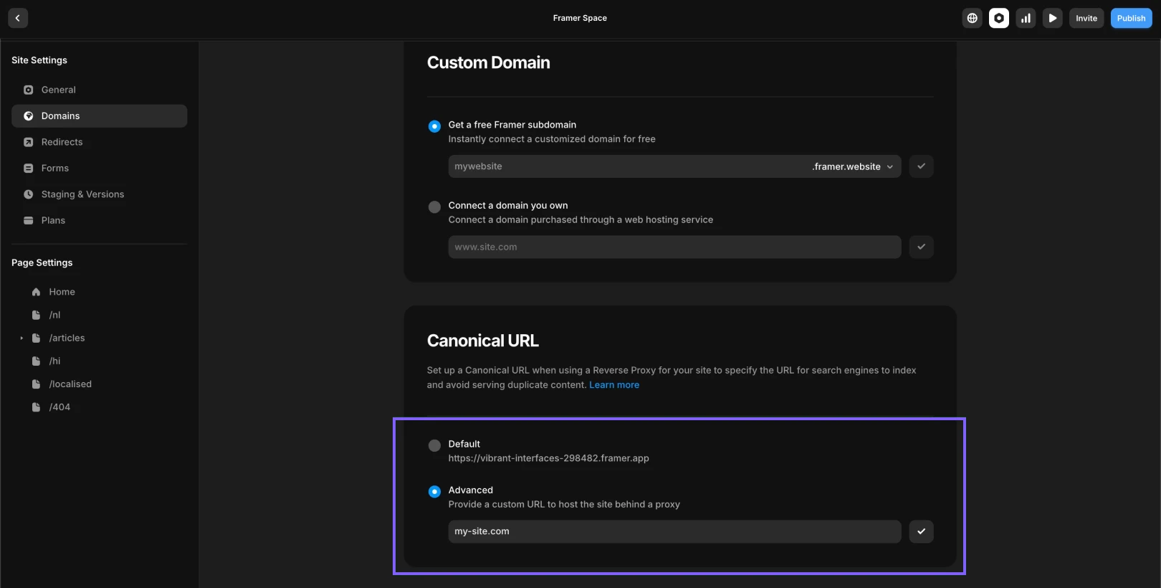Select the Domains settings tab

(x=99, y=116)
